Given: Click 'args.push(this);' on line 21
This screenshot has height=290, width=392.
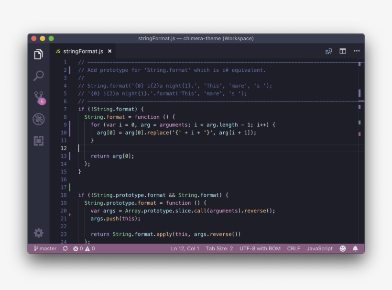Looking at the screenshot, I should pyautogui.click(x=115, y=219).
